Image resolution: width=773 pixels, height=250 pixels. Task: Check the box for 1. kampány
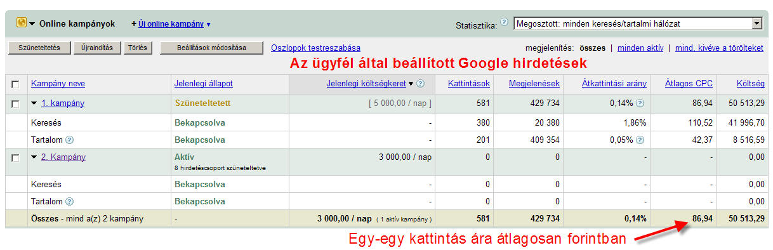click(x=15, y=103)
